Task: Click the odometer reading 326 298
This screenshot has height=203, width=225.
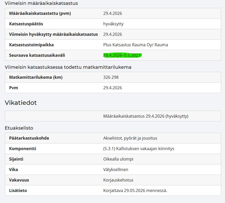Action: pos(111,77)
